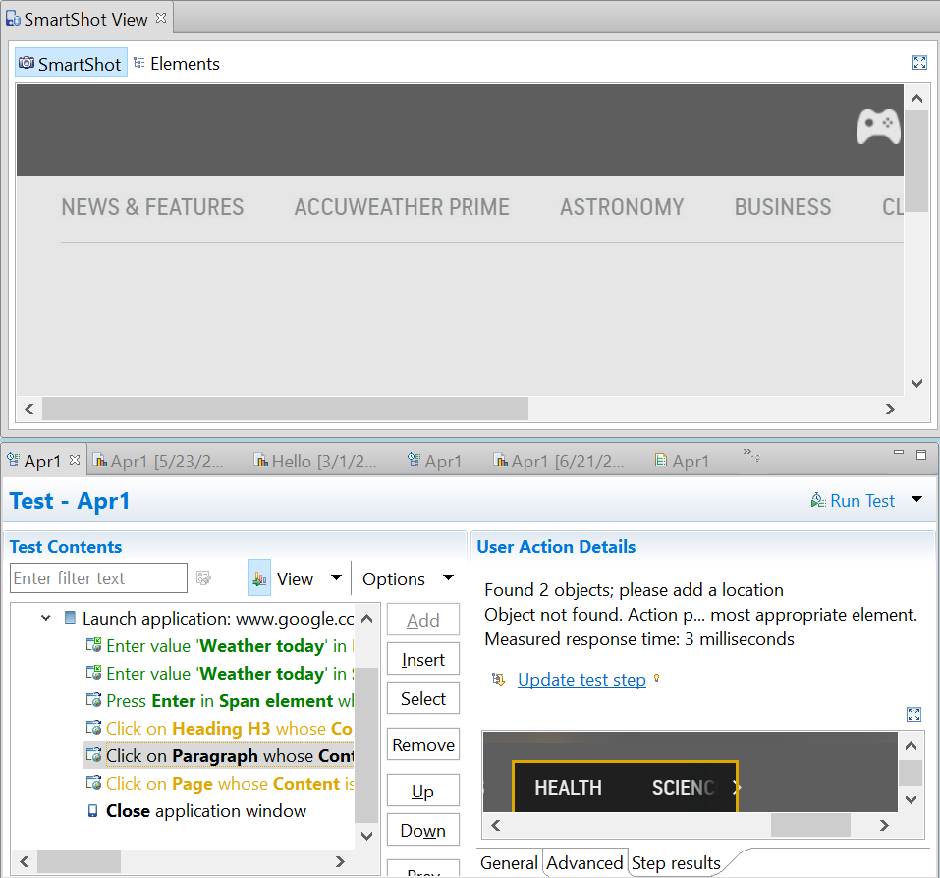Click the Update test step link
This screenshot has width=940, height=878.
(x=581, y=680)
